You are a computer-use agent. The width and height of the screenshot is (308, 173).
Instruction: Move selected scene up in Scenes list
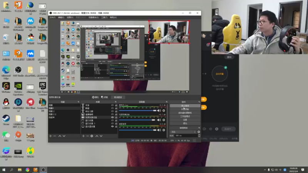60,136
